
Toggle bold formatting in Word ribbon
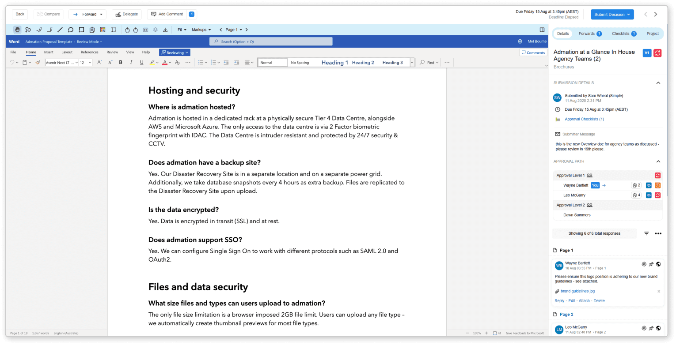[x=121, y=63]
